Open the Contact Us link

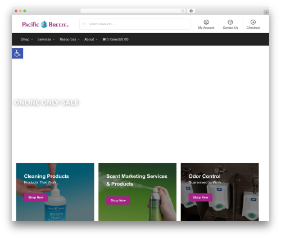point(230,25)
